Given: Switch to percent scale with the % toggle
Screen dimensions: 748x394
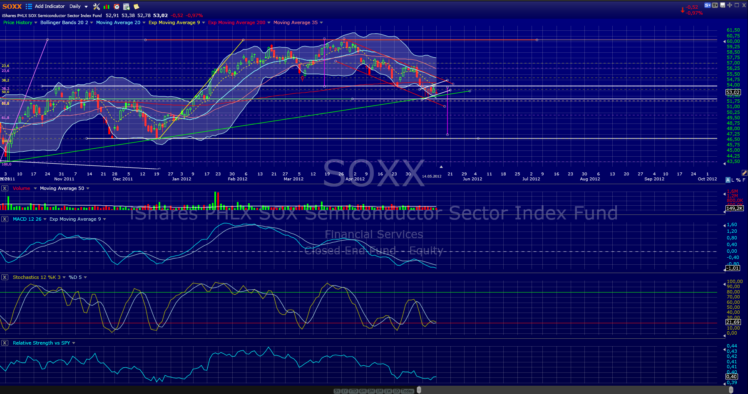Looking at the screenshot, I should pos(738,180).
